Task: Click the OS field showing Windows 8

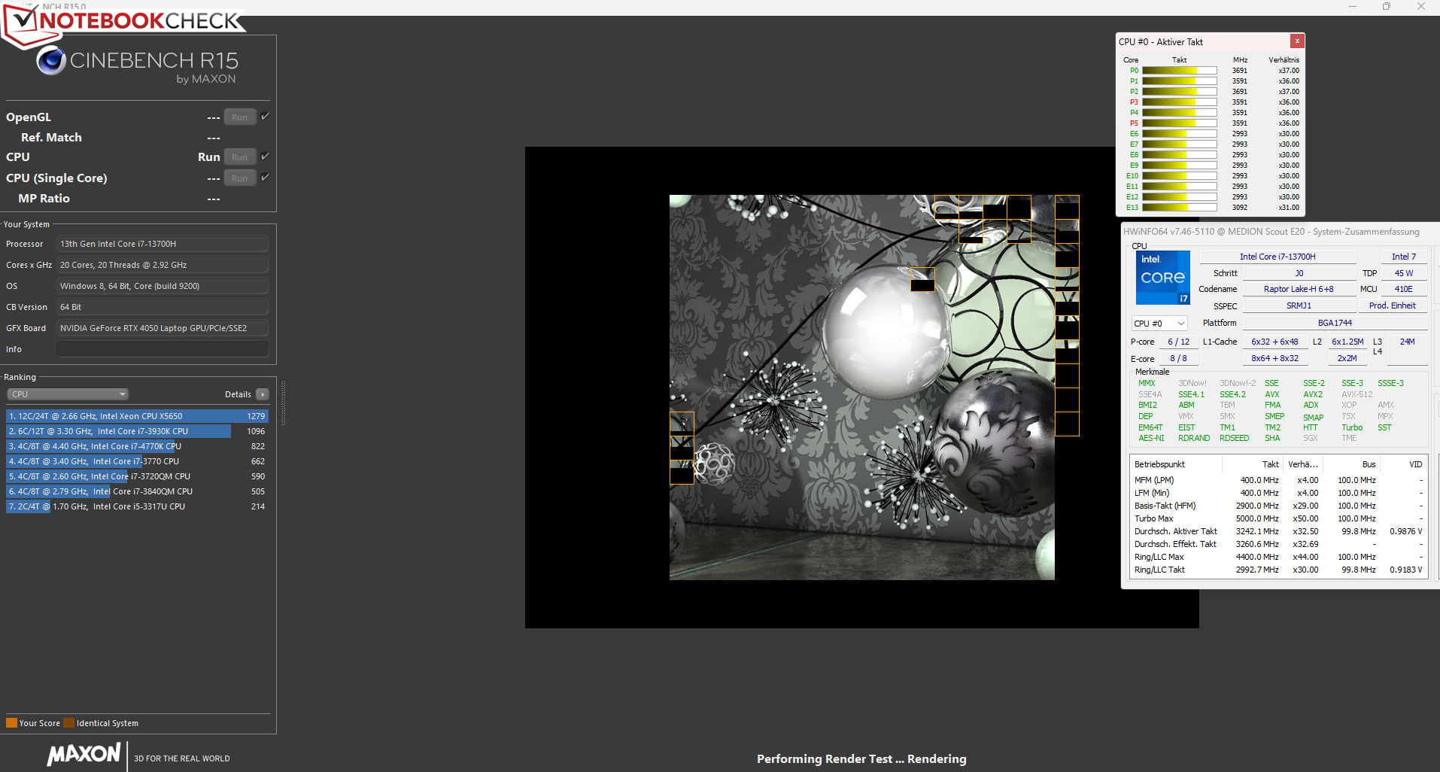Action: tap(163, 286)
